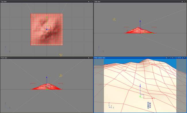The width and height of the screenshot is (187, 113).
Task: Activate the Side view title bar
Action: (x=140, y=1)
